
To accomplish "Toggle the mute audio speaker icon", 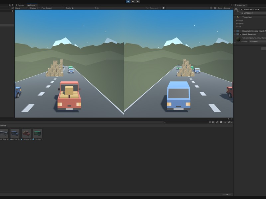I will coord(211,8).
